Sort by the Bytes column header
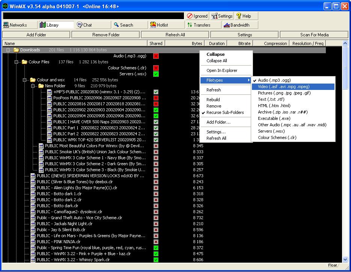351x272 pixels. point(184,43)
